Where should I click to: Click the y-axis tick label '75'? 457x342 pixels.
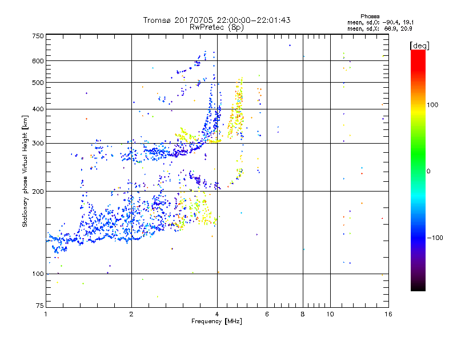[40, 306]
